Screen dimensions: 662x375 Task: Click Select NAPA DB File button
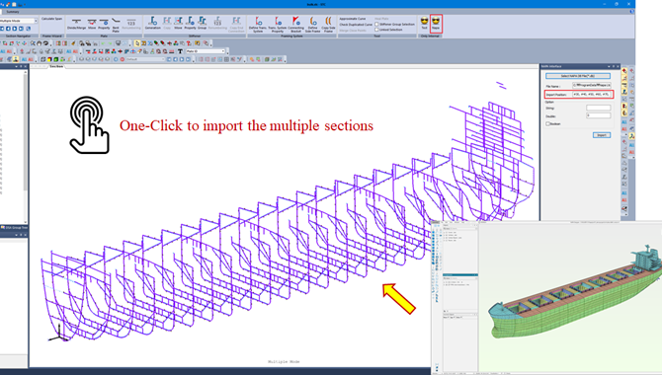tap(578, 76)
